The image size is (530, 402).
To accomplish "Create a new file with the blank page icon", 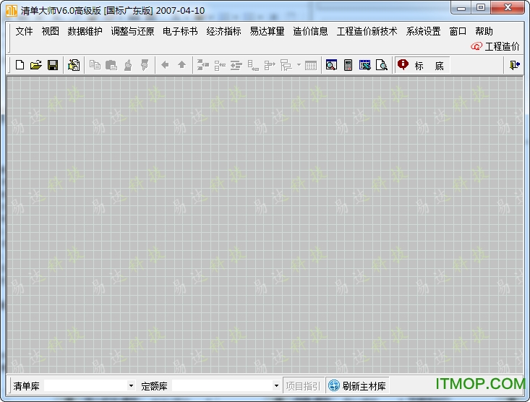I will 20,65.
